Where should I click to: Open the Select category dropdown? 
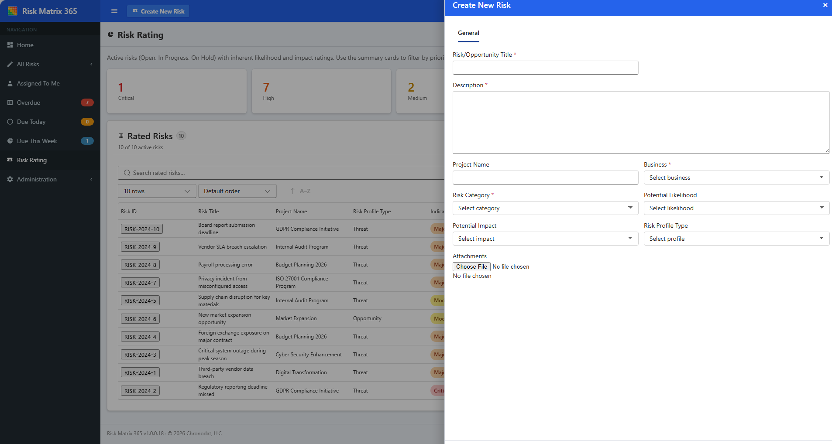point(545,208)
